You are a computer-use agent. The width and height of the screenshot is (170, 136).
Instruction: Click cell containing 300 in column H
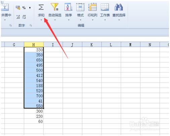click(34, 111)
